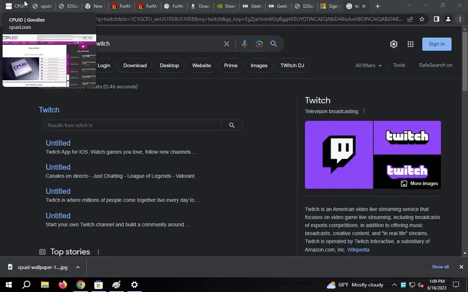Open Chrome's three-dot menu
The width and height of the screenshot is (468, 292).
[460, 19]
